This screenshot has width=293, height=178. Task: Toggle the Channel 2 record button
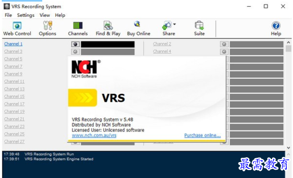coord(224,44)
